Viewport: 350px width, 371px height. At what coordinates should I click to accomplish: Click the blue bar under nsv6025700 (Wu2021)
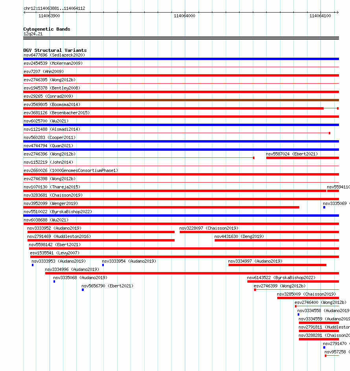click(x=181, y=125)
